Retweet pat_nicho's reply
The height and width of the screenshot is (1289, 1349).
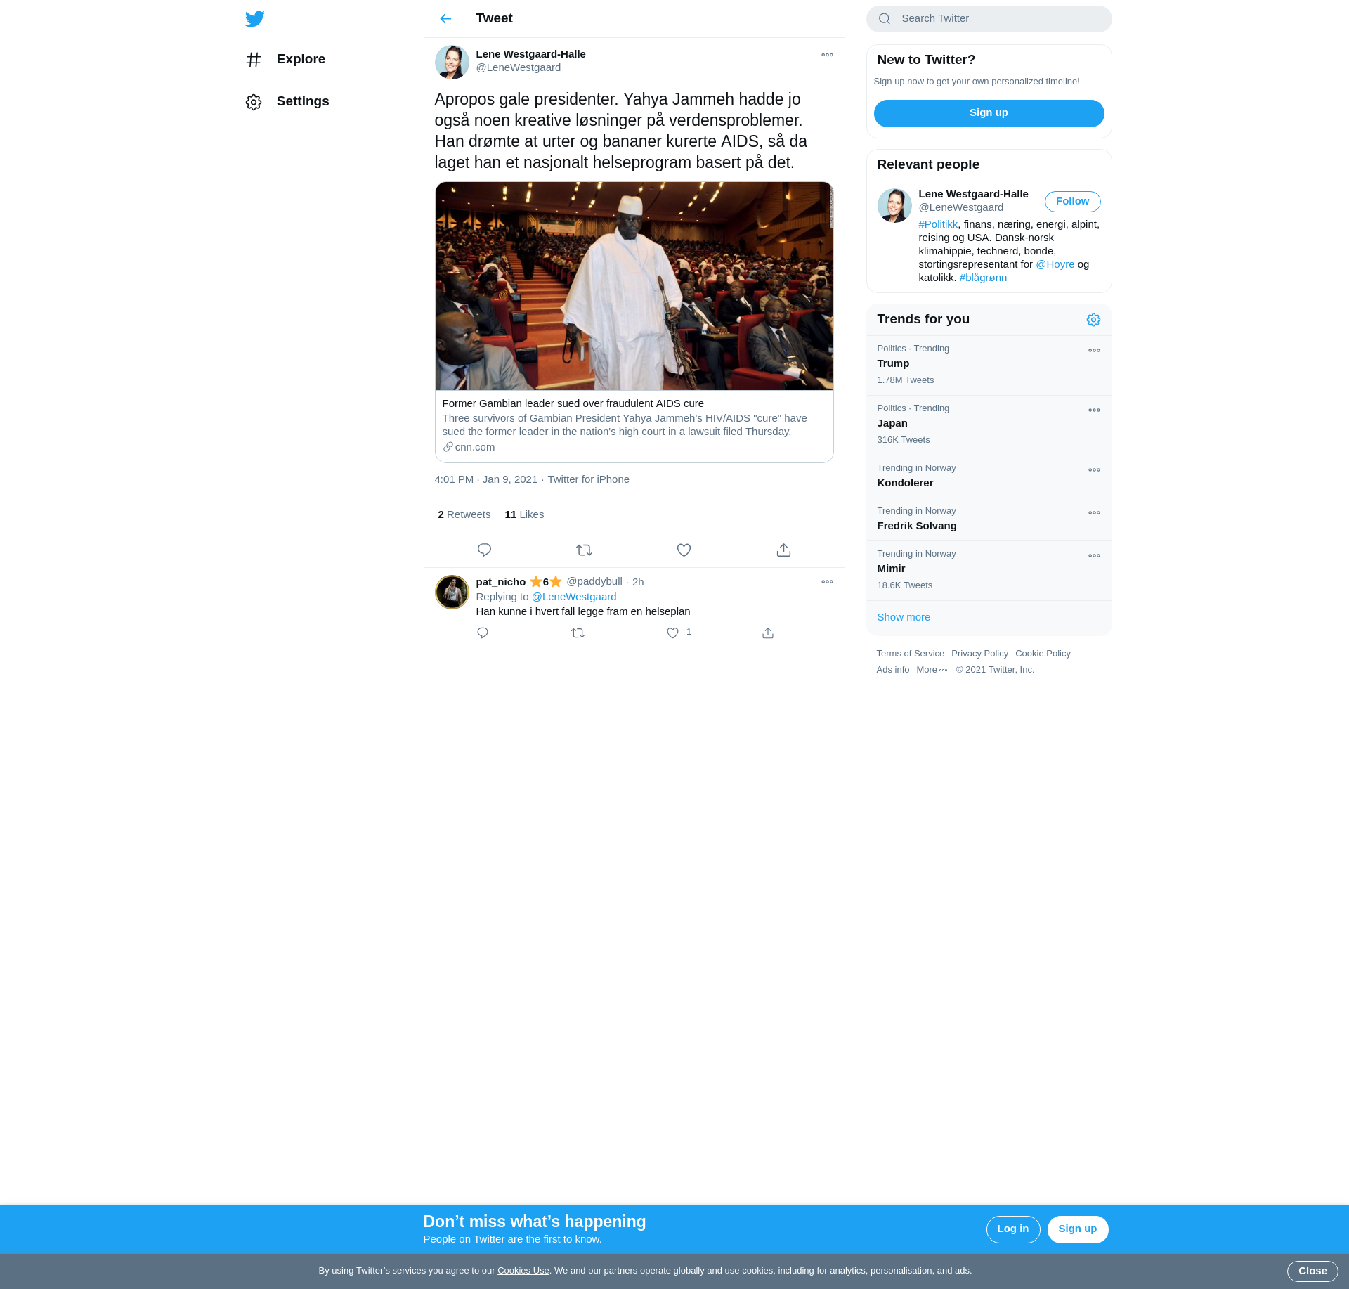(x=578, y=633)
